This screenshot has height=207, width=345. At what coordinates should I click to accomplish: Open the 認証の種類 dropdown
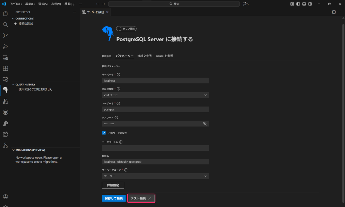(155, 95)
